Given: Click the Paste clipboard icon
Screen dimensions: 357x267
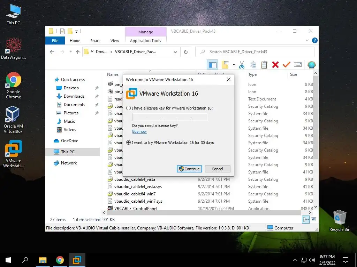Looking at the screenshot, I should pos(264,65).
